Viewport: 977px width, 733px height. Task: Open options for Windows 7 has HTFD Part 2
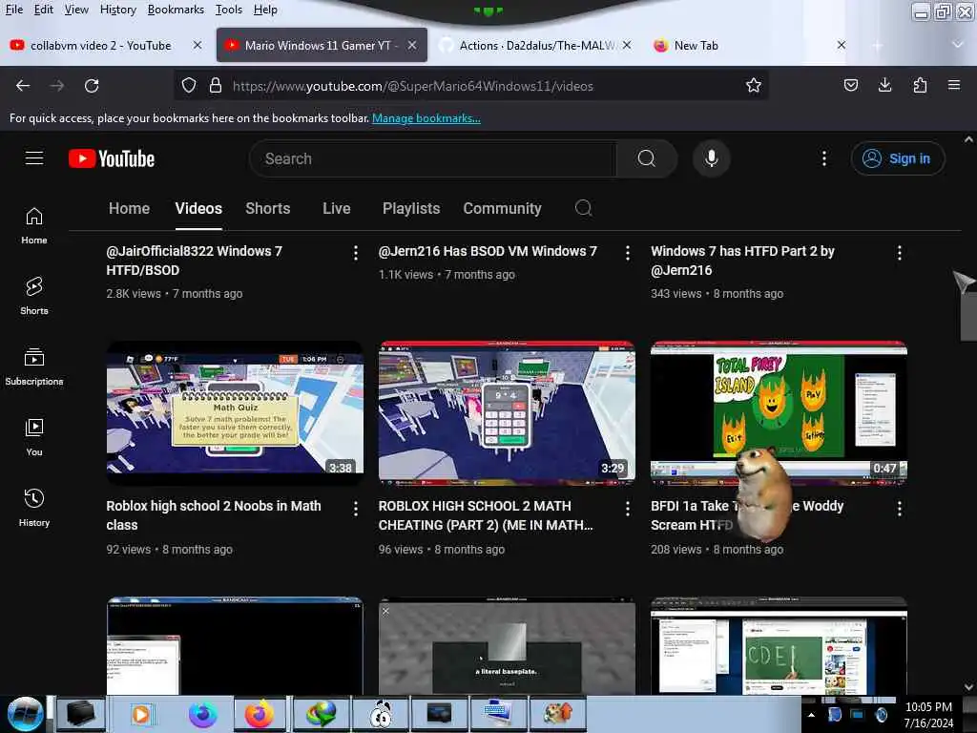[x=899, y=252]
